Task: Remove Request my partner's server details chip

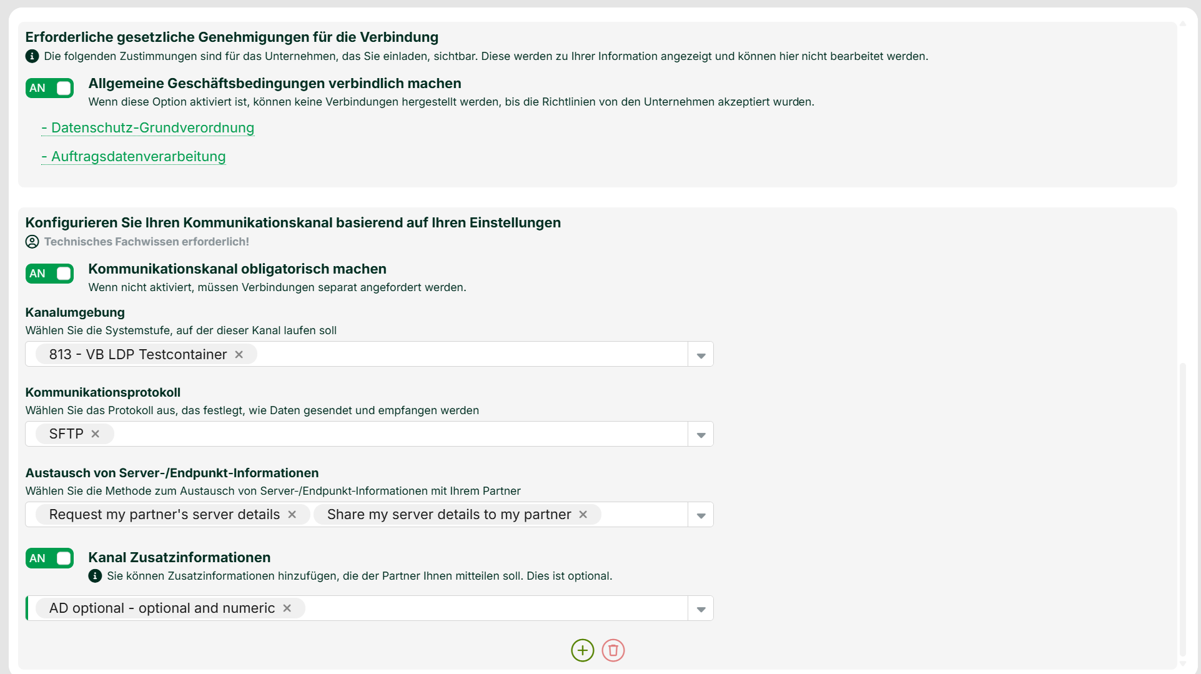Action: point(292,514)
